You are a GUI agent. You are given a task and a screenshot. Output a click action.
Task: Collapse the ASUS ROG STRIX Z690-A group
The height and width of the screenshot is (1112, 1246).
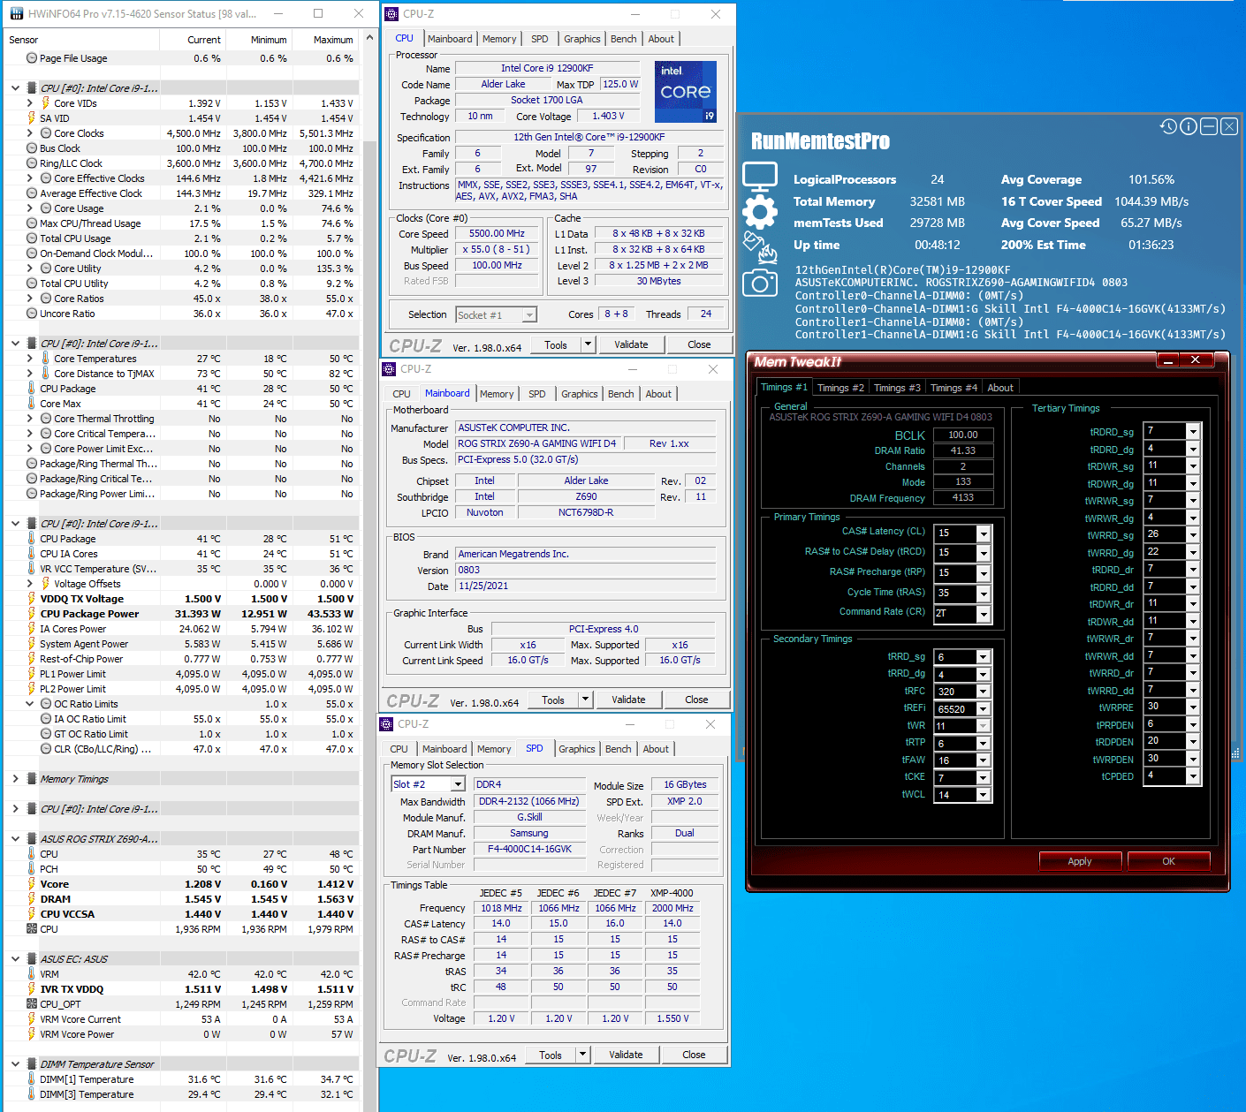[15, 839]
